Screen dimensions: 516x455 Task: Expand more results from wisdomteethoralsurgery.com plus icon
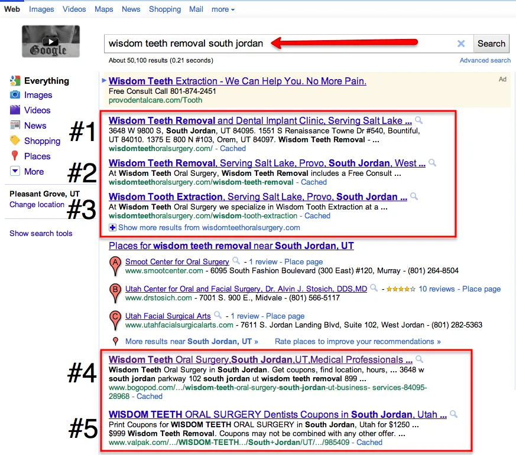tap(112, 227)
